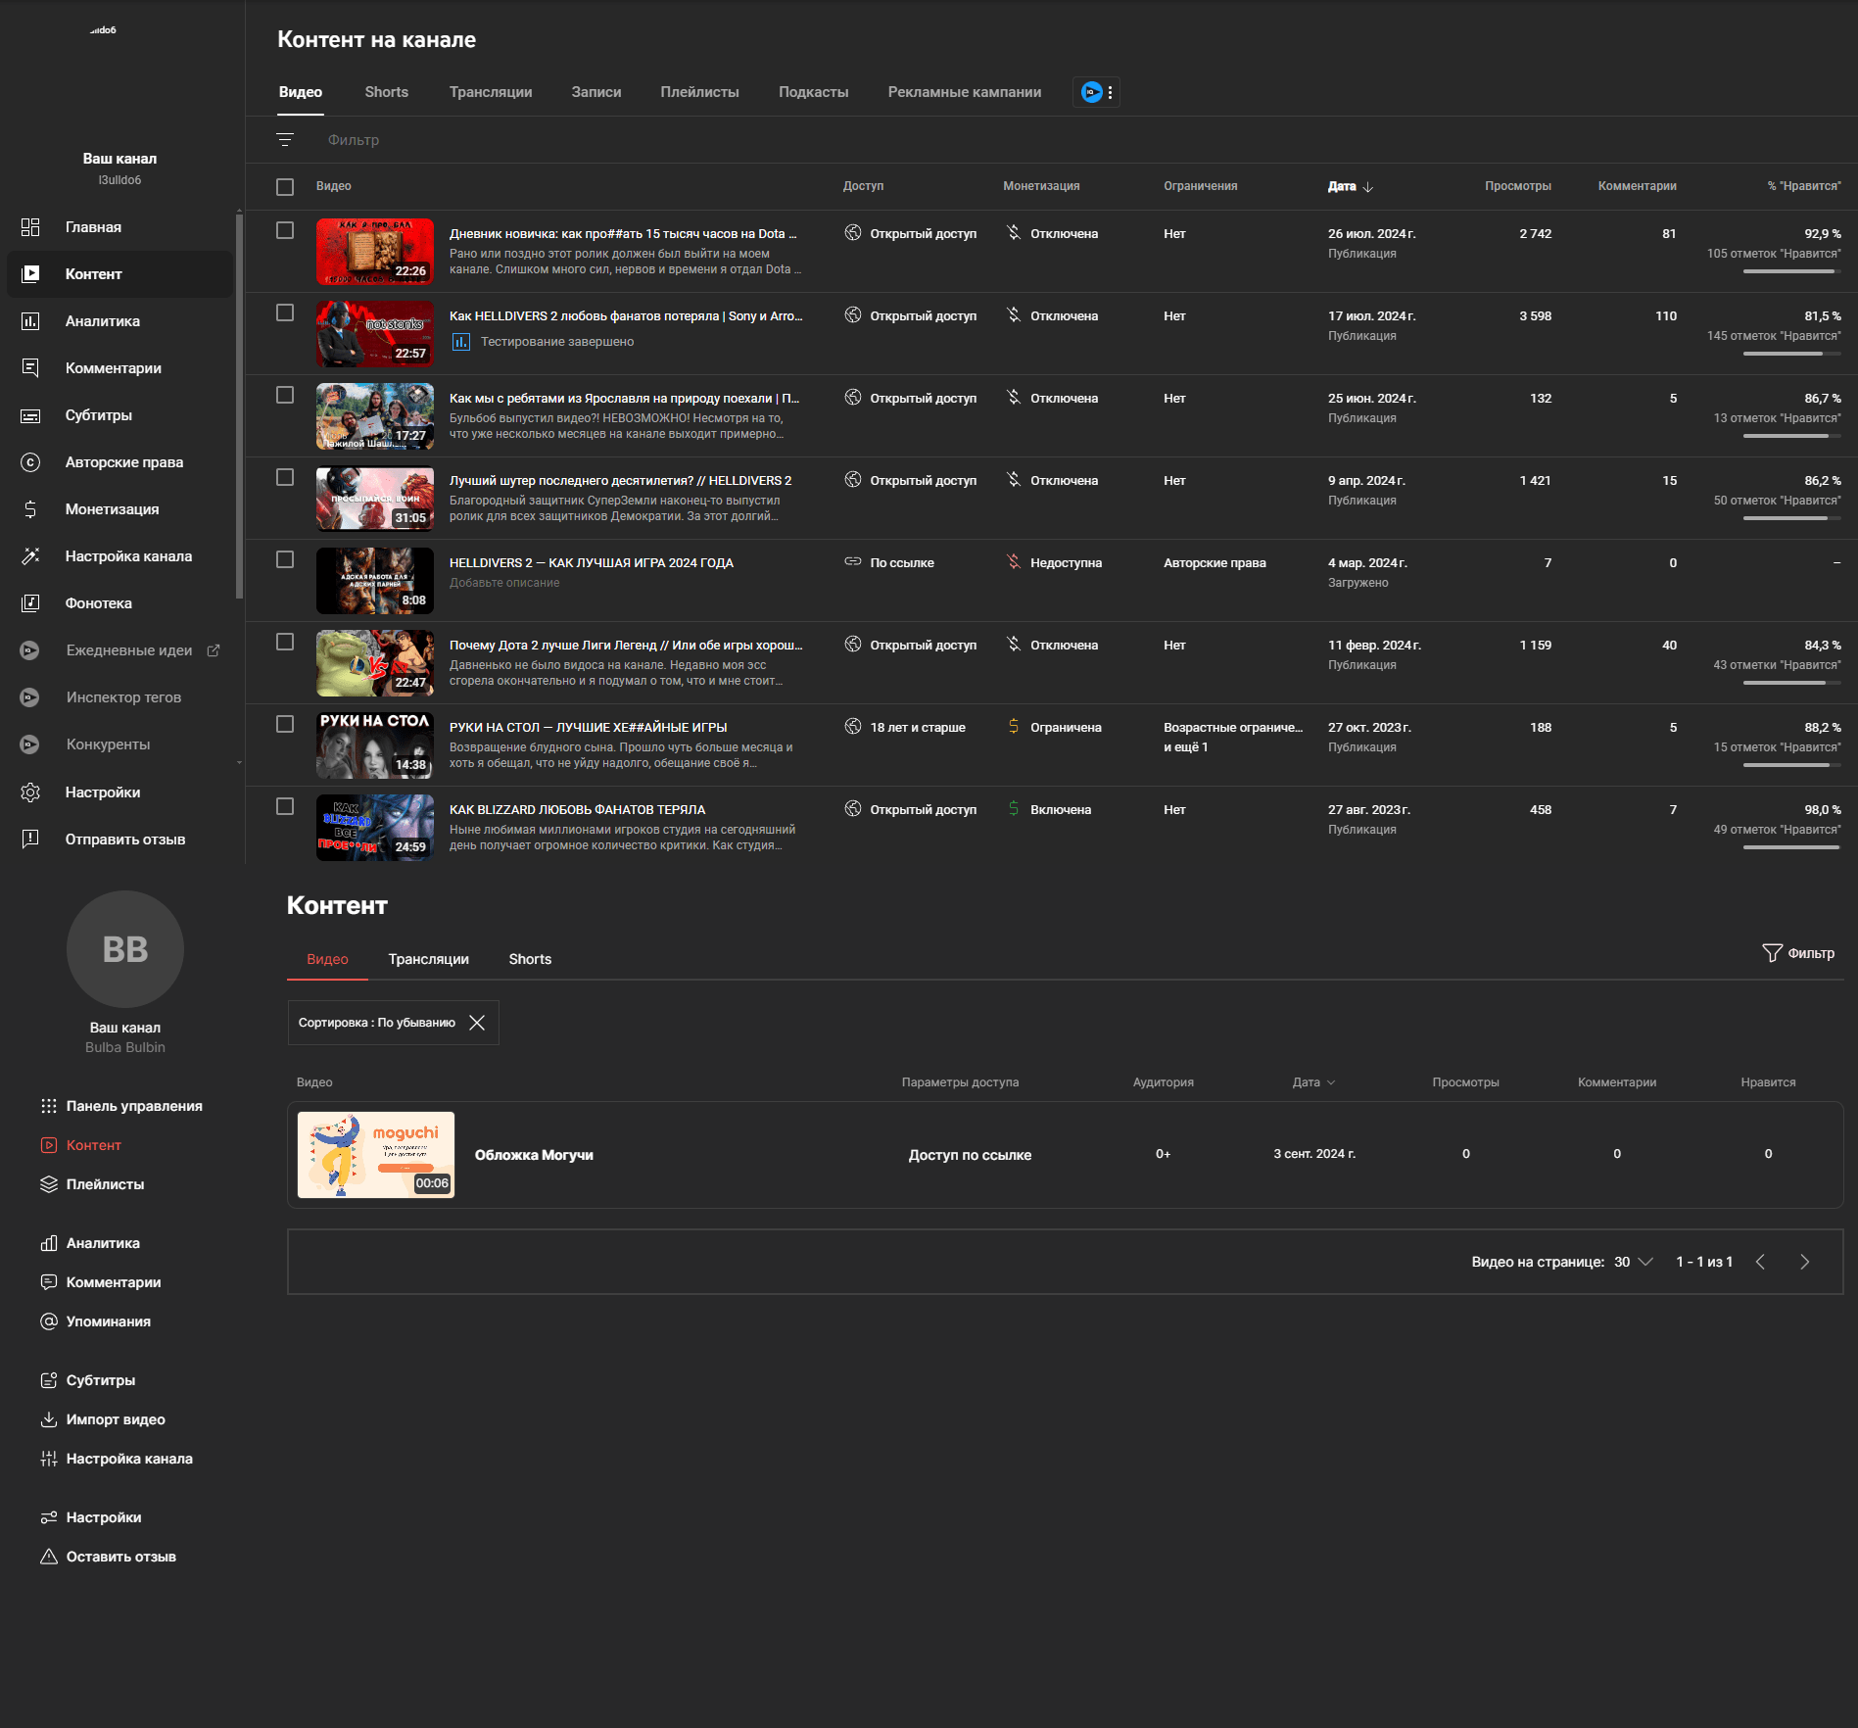The image size is (1858, 1728).
Task: Click the Импорт видео icon
Action: 49,1418
